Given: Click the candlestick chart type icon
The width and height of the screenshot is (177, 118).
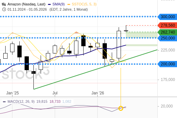Looking at the screenshot, I should point(4,4).
